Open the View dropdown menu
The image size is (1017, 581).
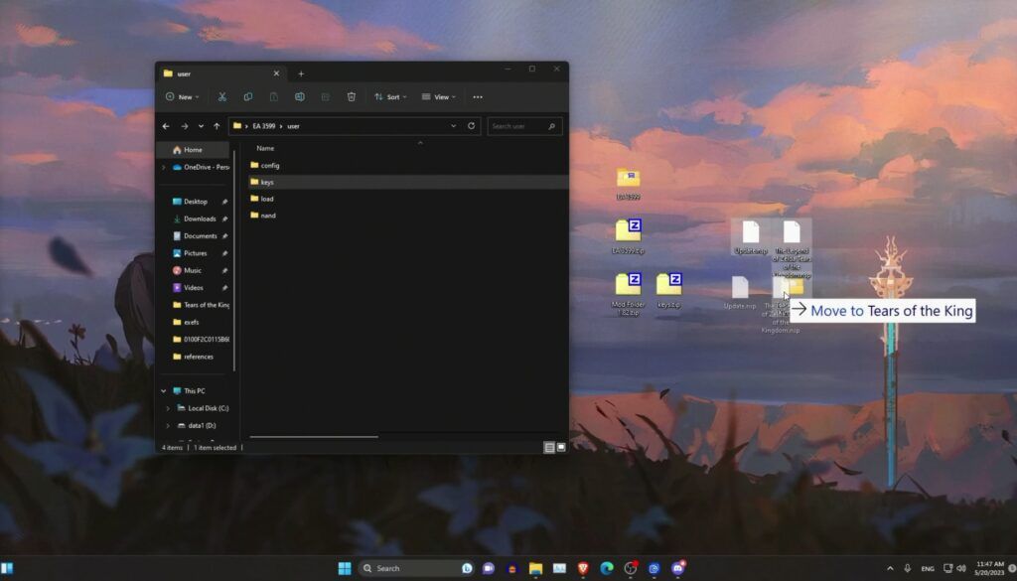tap(438, 97)
